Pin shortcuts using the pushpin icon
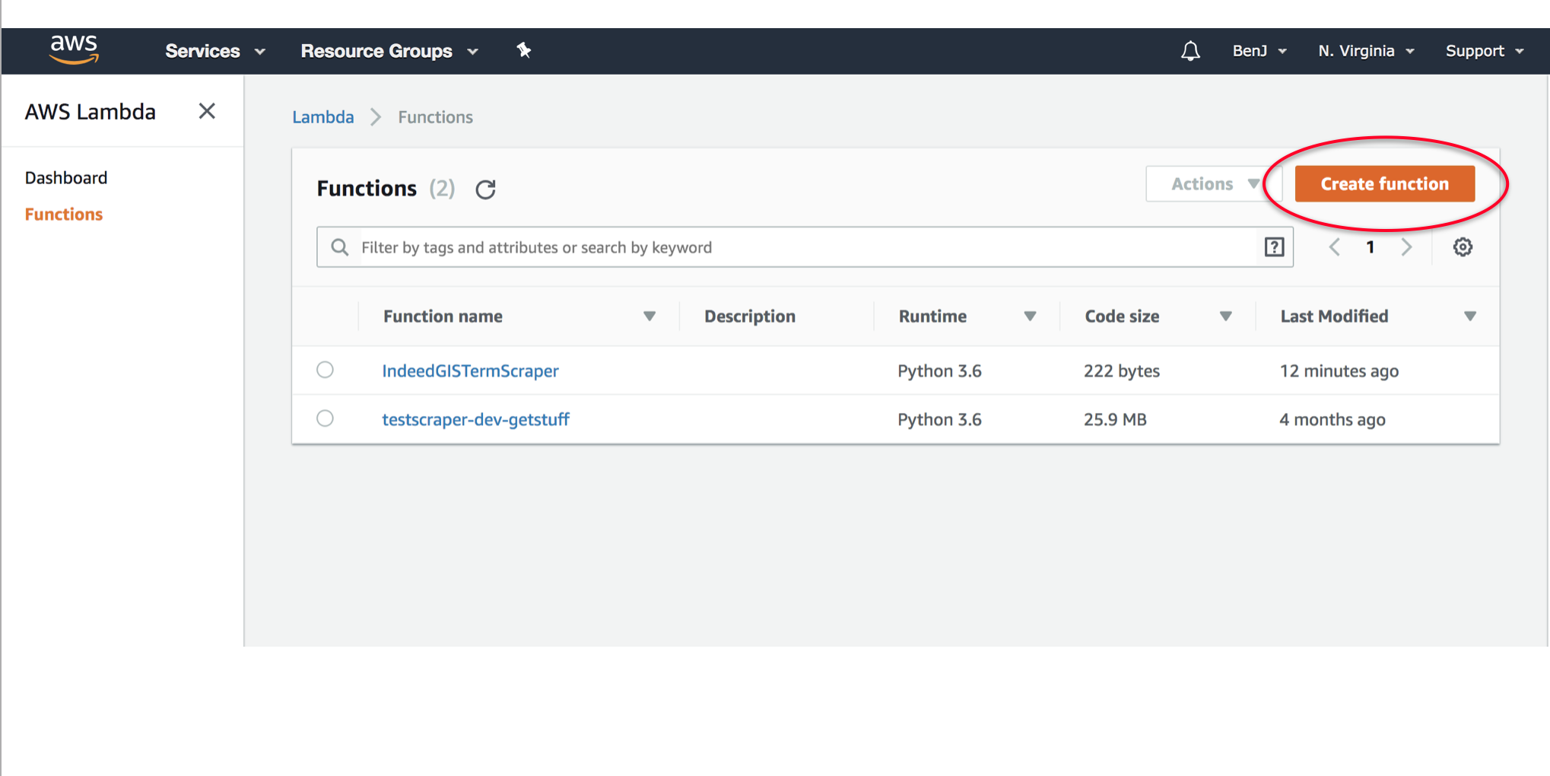The image size is (1550, 776). 523,50
